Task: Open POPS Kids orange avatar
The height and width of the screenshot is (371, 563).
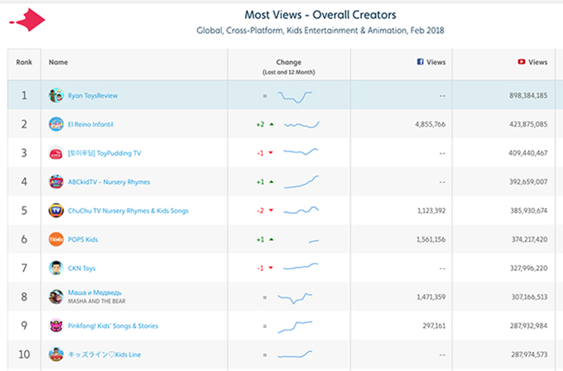Action: (56, 239)
